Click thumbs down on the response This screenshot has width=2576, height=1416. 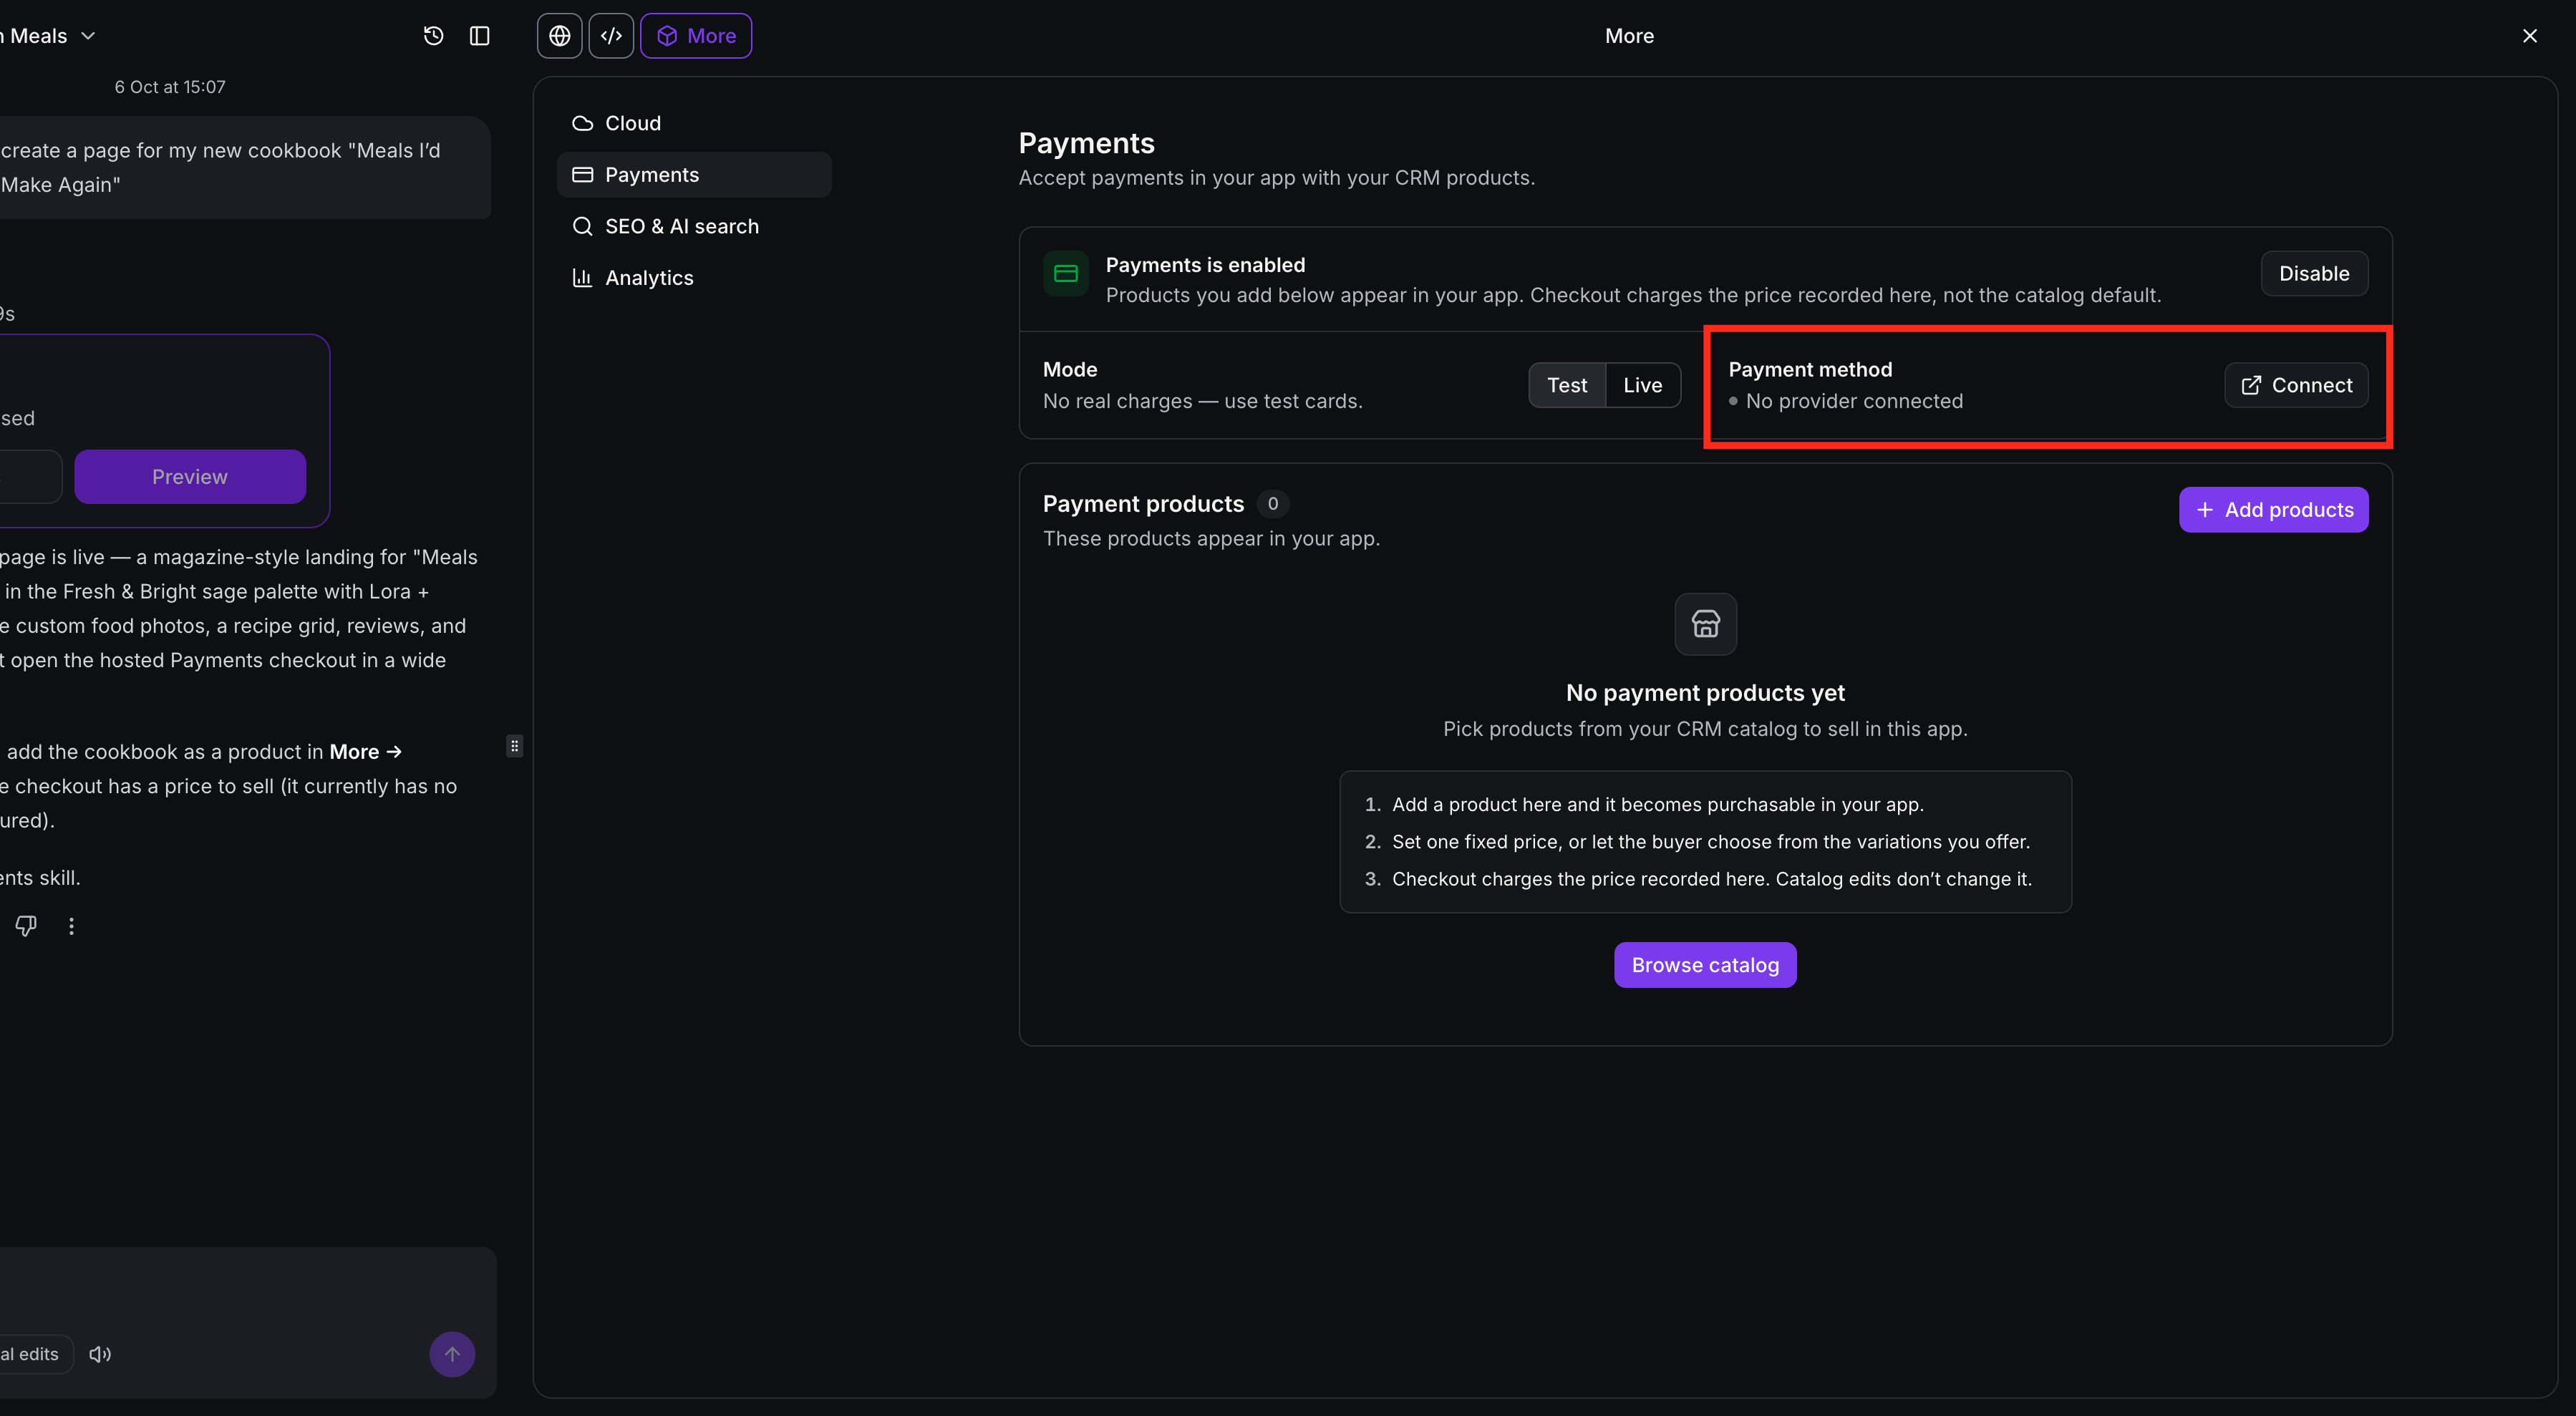tap(26, 926)
